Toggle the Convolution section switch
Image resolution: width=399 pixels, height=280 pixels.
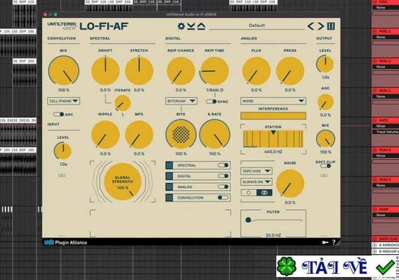tap(223, 197)
